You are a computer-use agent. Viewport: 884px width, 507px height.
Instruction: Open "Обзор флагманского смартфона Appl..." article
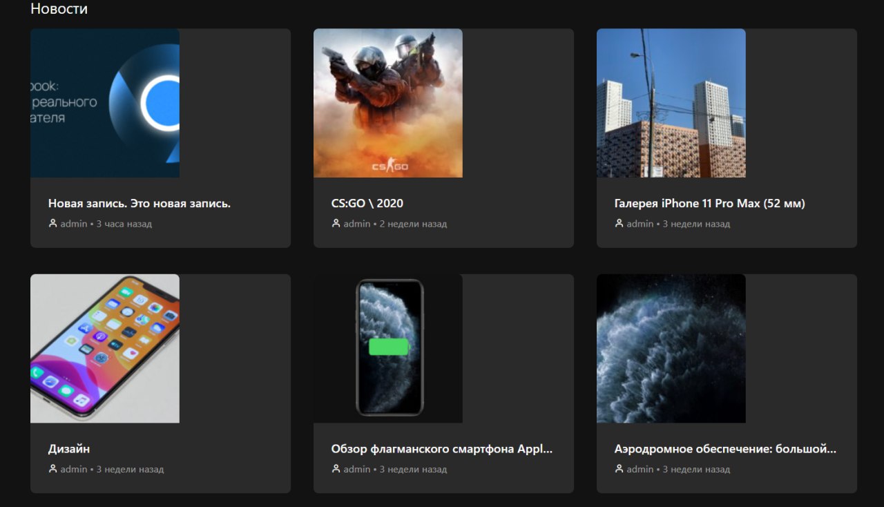coord(442,448)
